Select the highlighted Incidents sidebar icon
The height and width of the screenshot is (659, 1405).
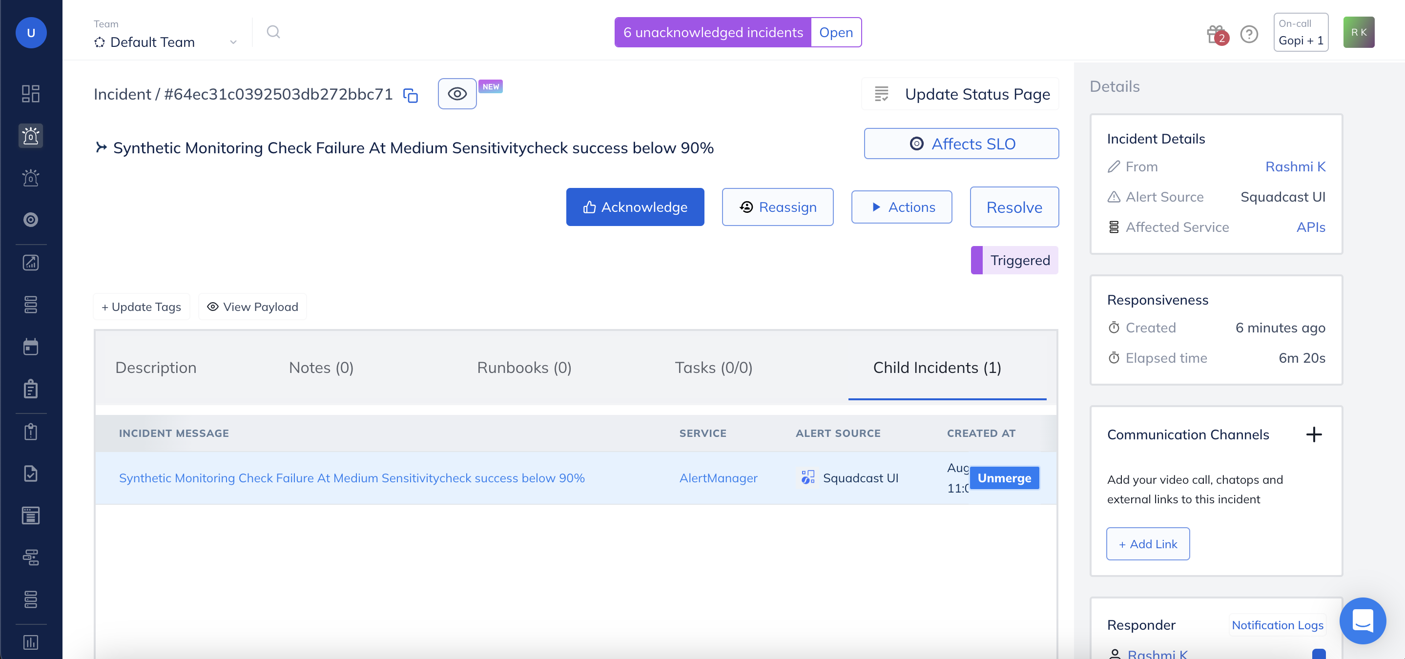(x=31, y=136)
